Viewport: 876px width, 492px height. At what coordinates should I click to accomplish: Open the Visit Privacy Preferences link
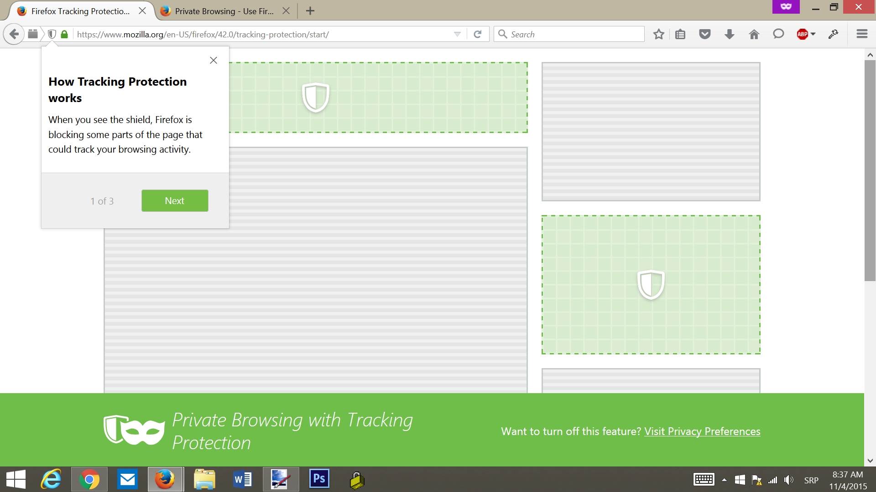coord(702,431)
